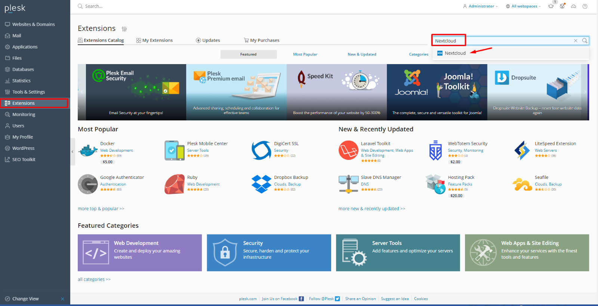Switch to My Extensions tab

coord(154,40)
